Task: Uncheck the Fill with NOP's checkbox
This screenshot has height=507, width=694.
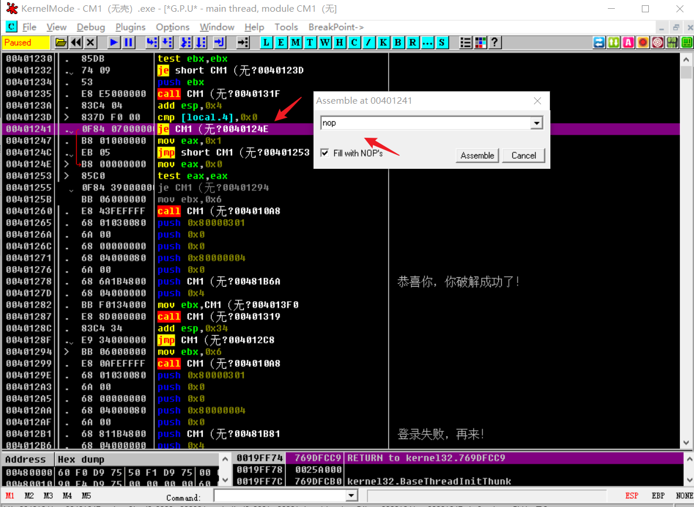Action: pos(325,153)
